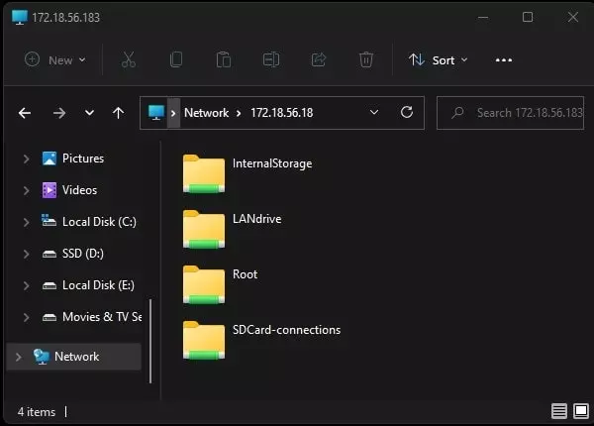
Task: Click the InternalStorage folder name
Action: 272,163
